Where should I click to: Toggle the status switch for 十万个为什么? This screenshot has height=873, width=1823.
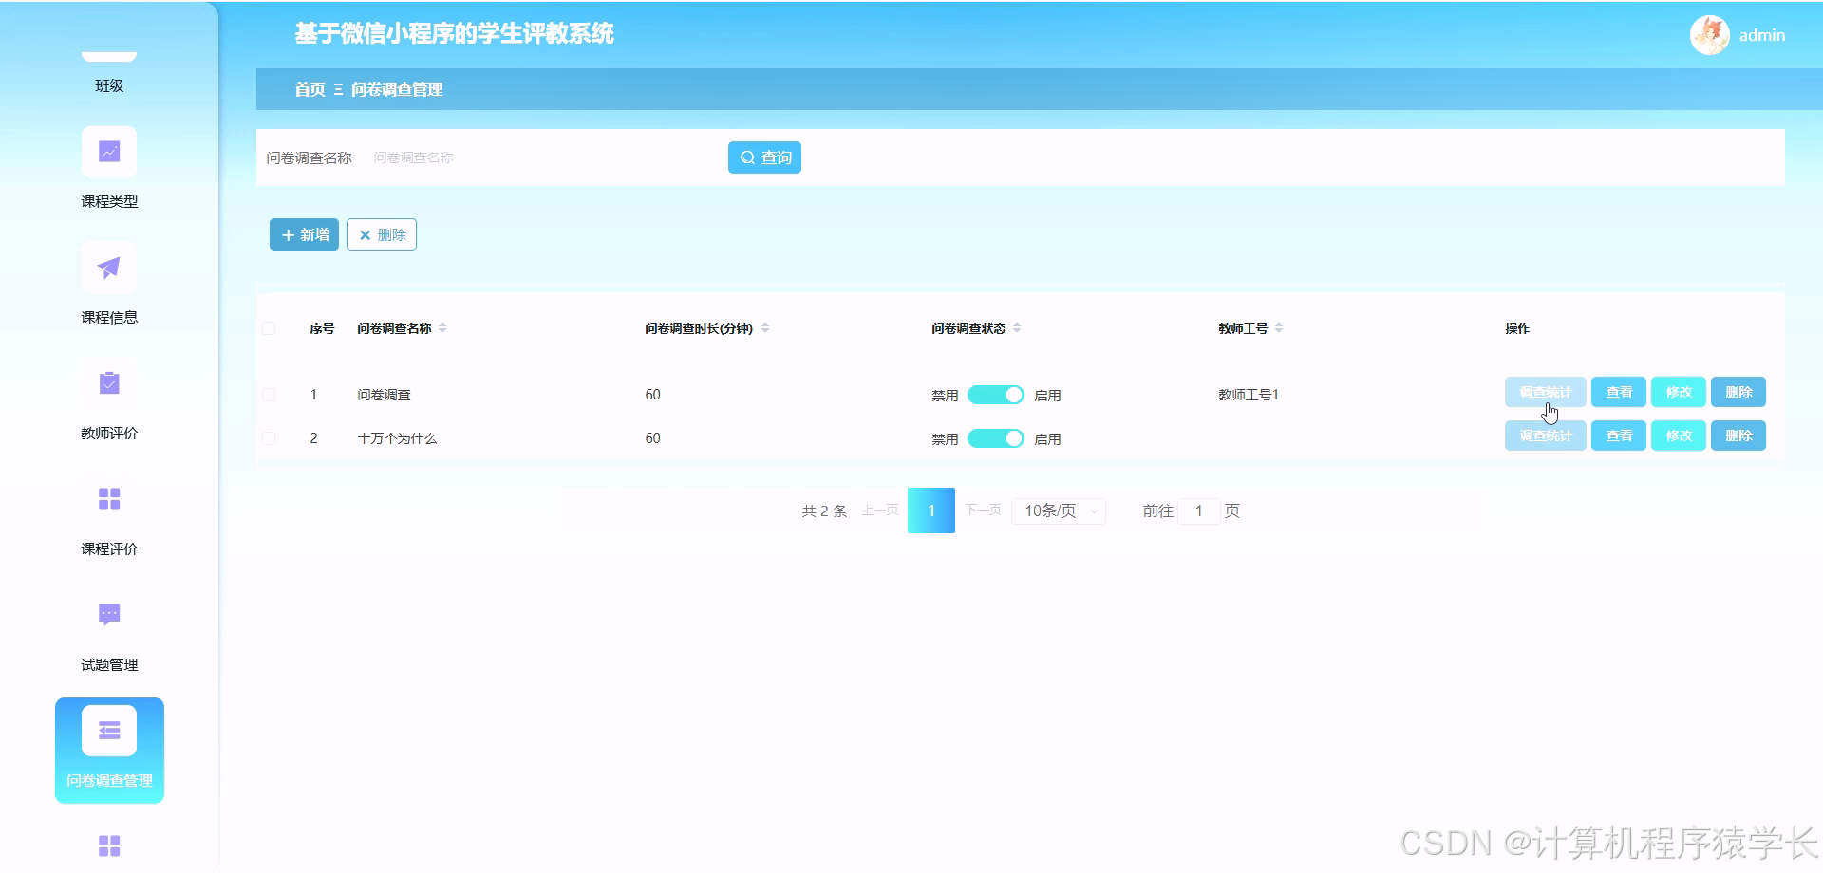994,437
